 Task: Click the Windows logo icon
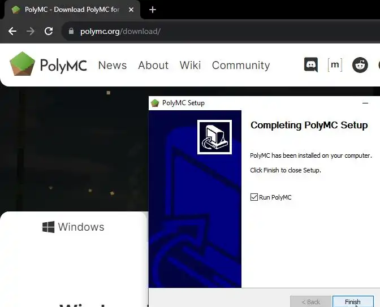(48, 227)
